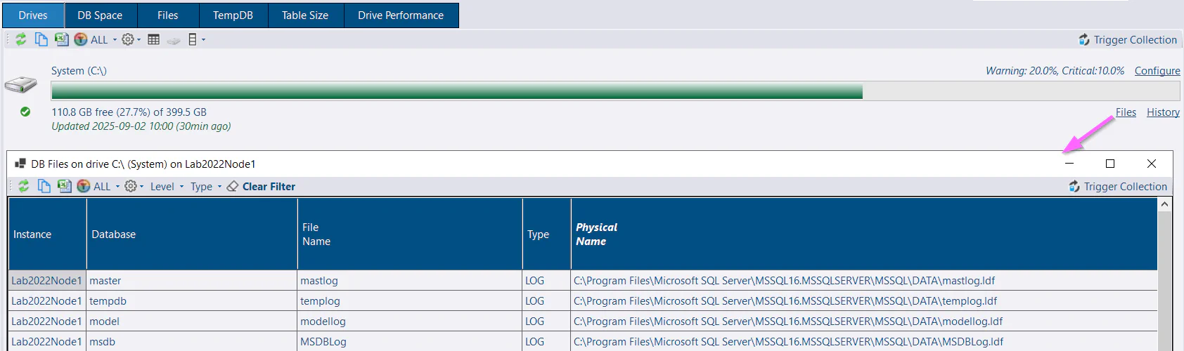
Task: Click the green C:\ drive usage bar
Action: coord(457,91)
